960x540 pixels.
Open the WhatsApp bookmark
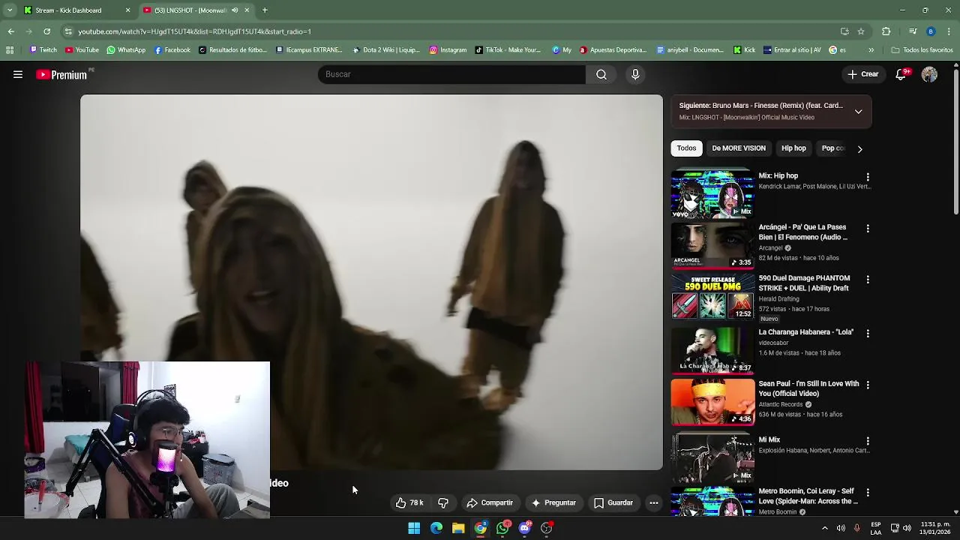click(126, 50)
